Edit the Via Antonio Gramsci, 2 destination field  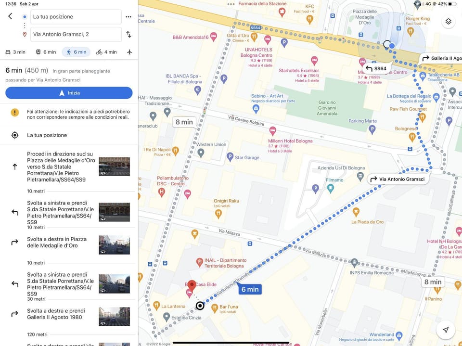click(76, 34)
